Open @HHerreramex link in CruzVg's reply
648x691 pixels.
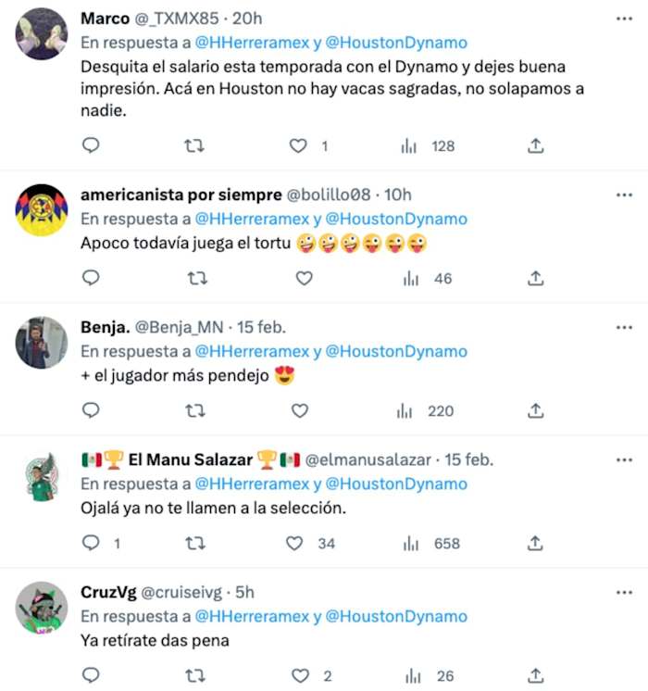pos(252,616)
